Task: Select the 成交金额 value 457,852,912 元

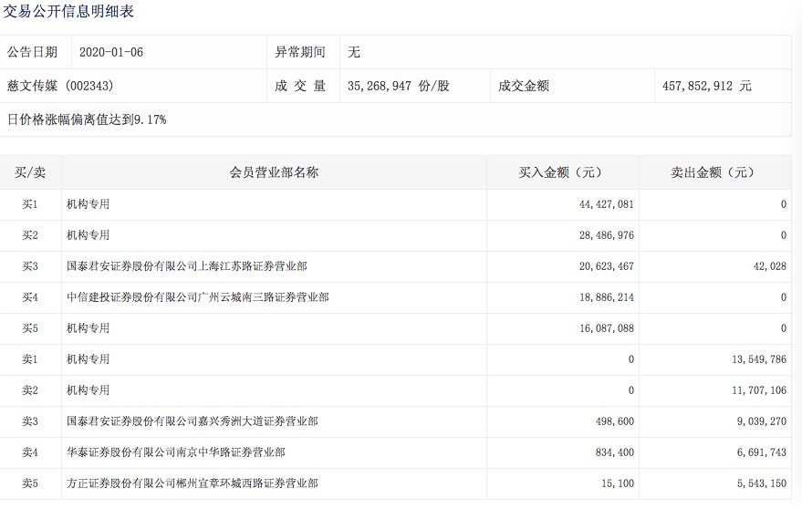Action: (708, 86)
